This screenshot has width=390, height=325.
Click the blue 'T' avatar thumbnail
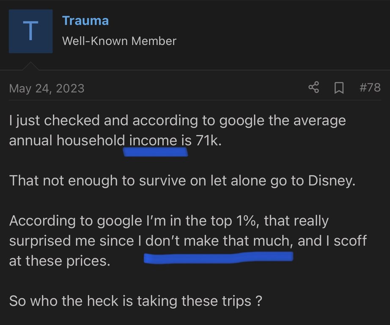coord(31,31)
